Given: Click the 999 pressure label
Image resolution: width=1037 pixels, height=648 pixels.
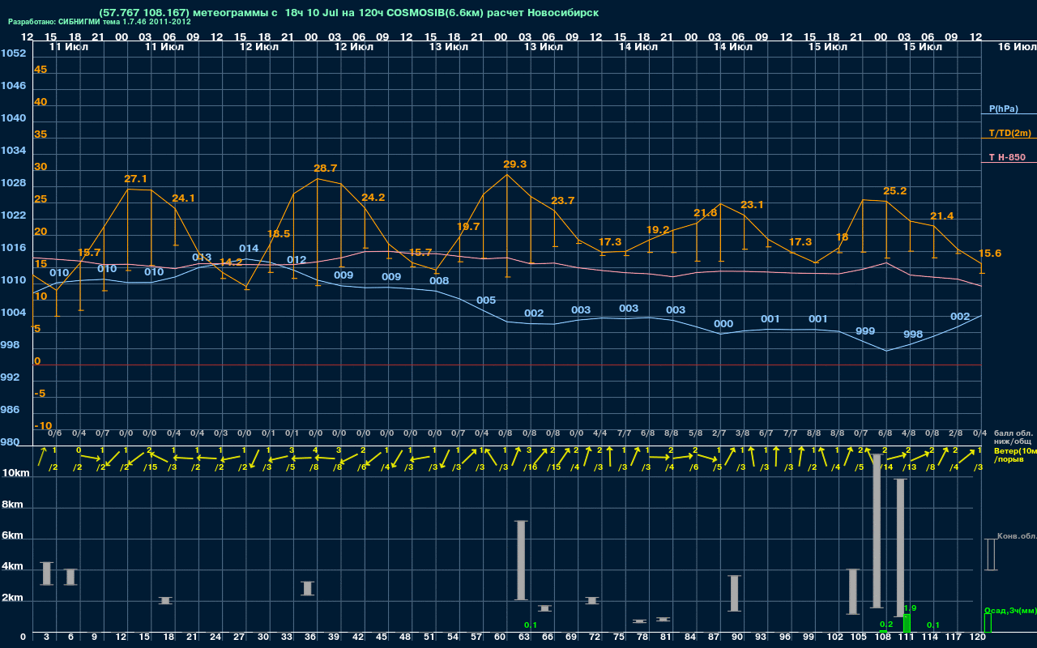Looking at the screenshot, I should 865,331.
